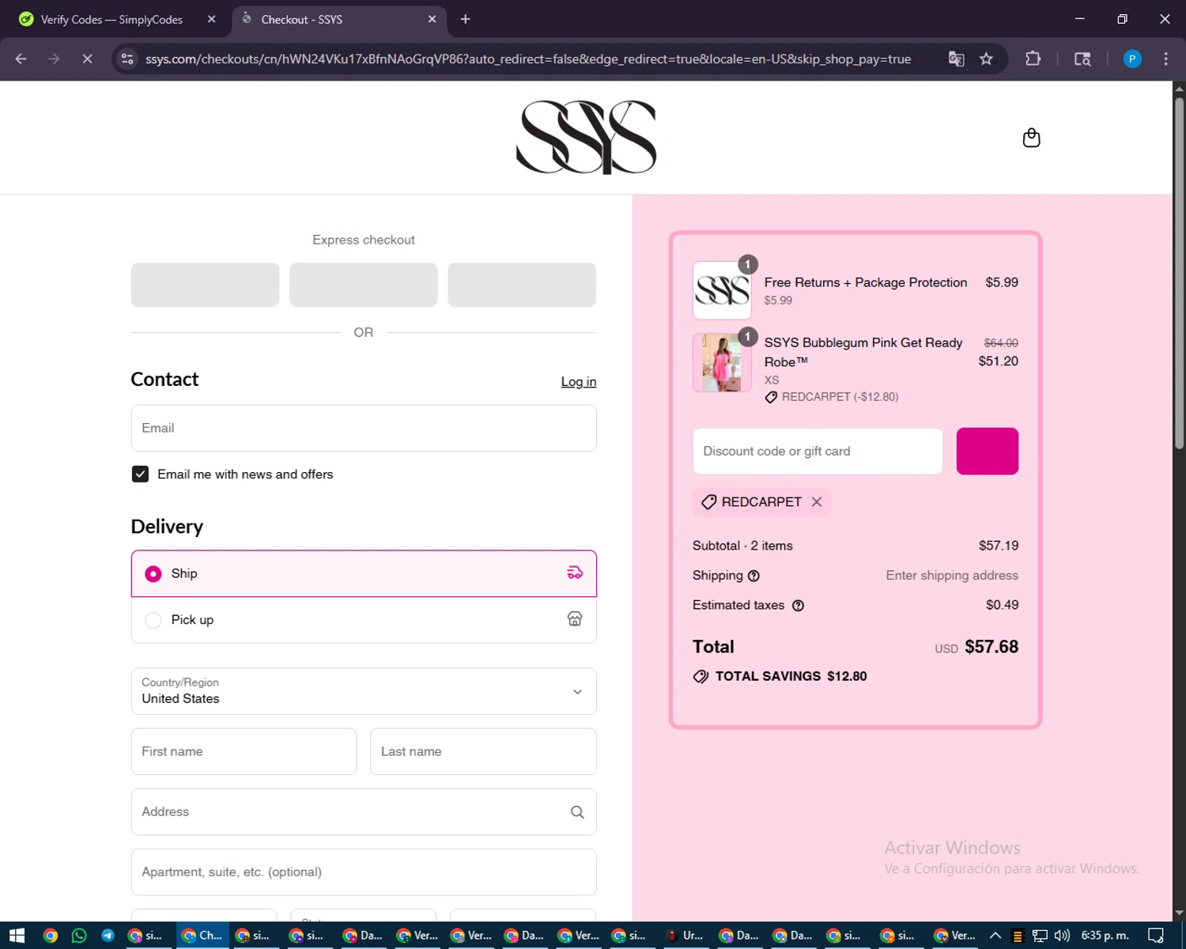The image size is (1186, 949).
Task: Focus the Discount code or gift card field
Action: (818, 452)
